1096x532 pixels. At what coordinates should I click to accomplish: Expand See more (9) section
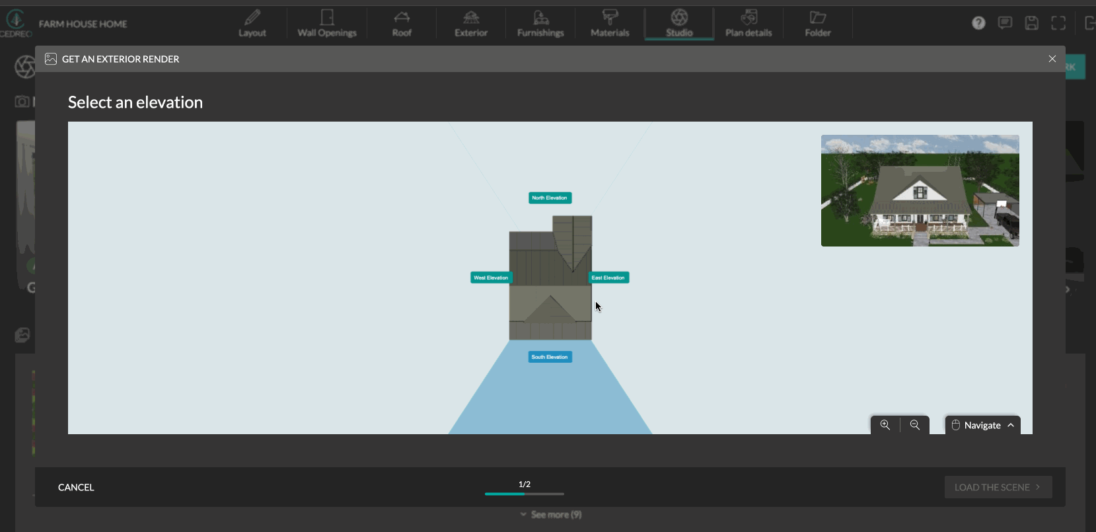[x=550, y=514]
